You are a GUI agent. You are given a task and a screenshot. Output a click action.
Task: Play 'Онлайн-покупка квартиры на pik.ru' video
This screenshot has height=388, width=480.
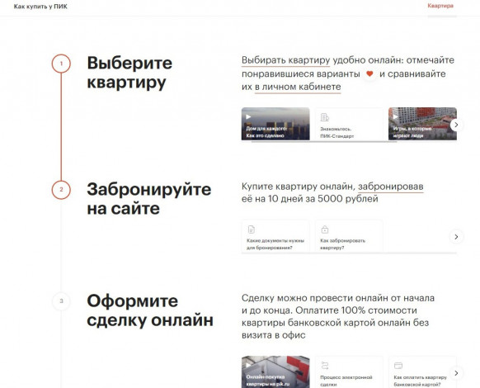tap(275, 372)
